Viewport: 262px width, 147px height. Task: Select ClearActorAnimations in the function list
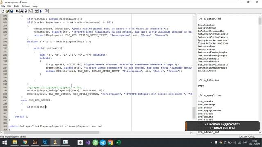point(213,43)
